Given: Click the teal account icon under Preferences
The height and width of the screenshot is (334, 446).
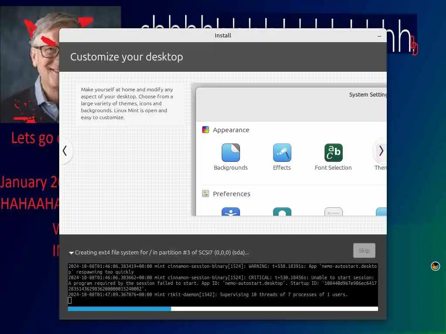Looking at the screenshot, I should [282, 212].
